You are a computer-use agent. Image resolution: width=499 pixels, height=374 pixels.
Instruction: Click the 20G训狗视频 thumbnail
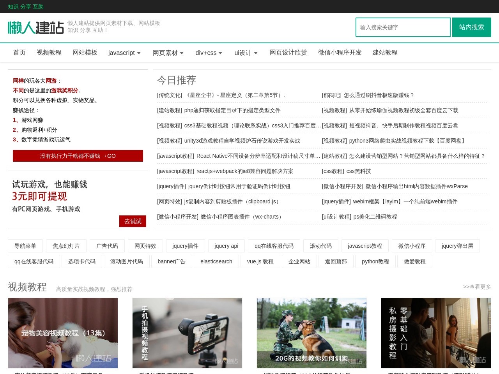311,333
